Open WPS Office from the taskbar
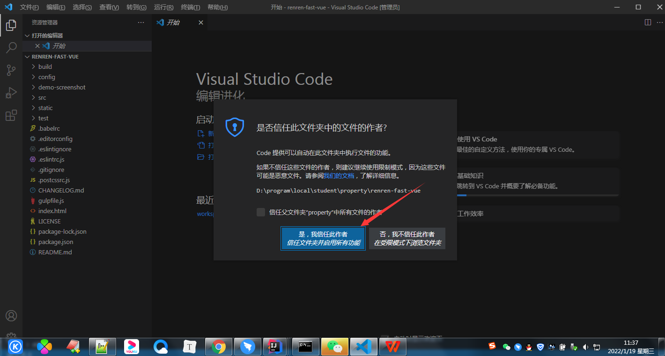This screenshot has height=356, width=665. (x=393, y=347)
